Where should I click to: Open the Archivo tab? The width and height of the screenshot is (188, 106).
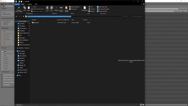17,4
